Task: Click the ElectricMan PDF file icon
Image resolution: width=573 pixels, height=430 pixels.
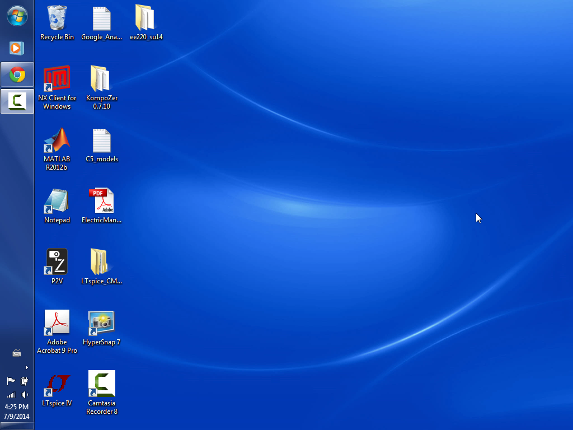Action: pos(102,202)
